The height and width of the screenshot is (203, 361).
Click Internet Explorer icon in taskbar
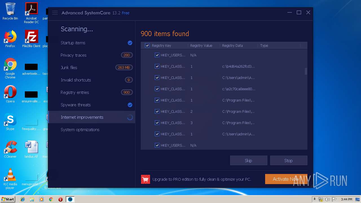click(23, 199)
